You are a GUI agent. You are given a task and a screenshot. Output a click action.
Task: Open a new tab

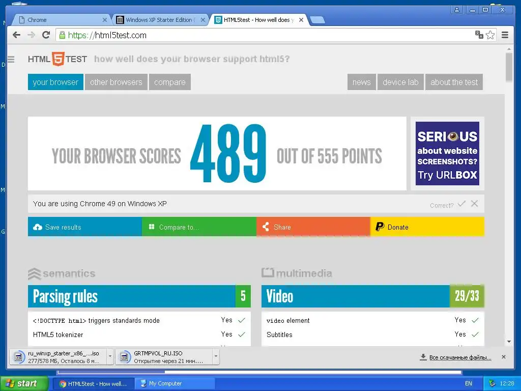[x=317, y=20]
